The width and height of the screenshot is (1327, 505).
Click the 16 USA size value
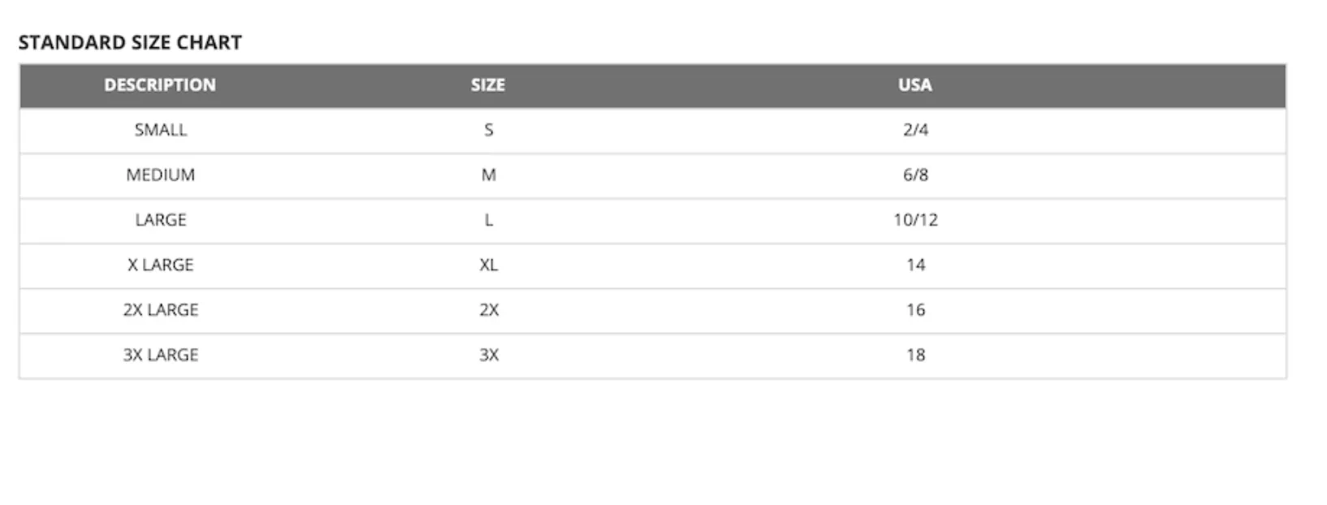(916, 310)
